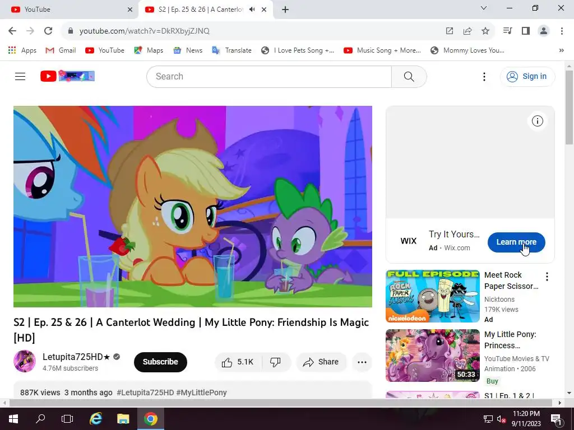Click the search magnifier button
The image size is (574, 430).
point(409,76)
